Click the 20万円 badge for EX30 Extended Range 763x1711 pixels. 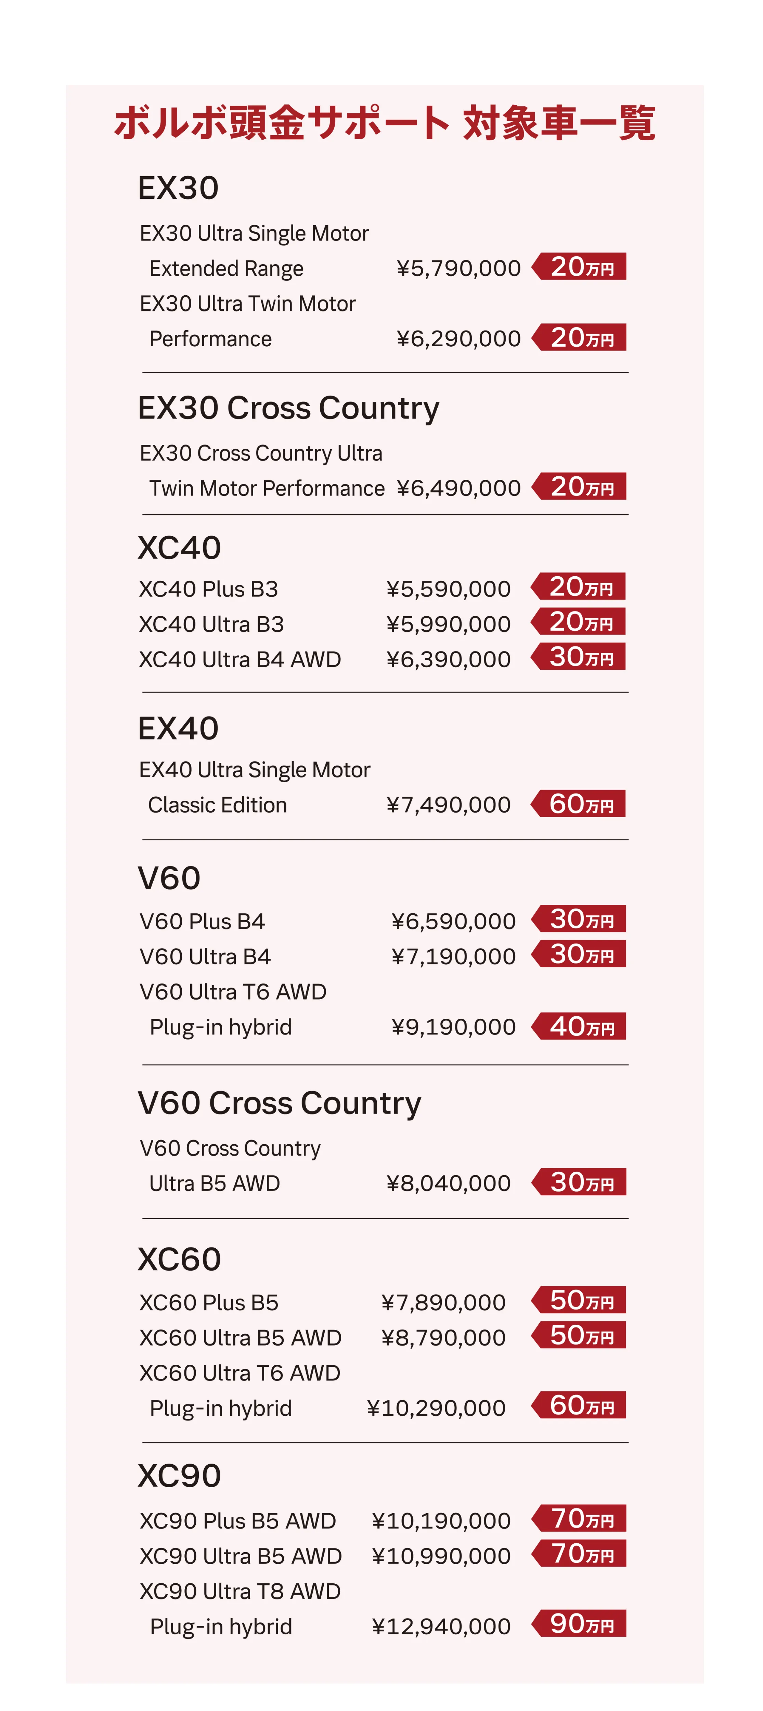[x=579, y=266]
